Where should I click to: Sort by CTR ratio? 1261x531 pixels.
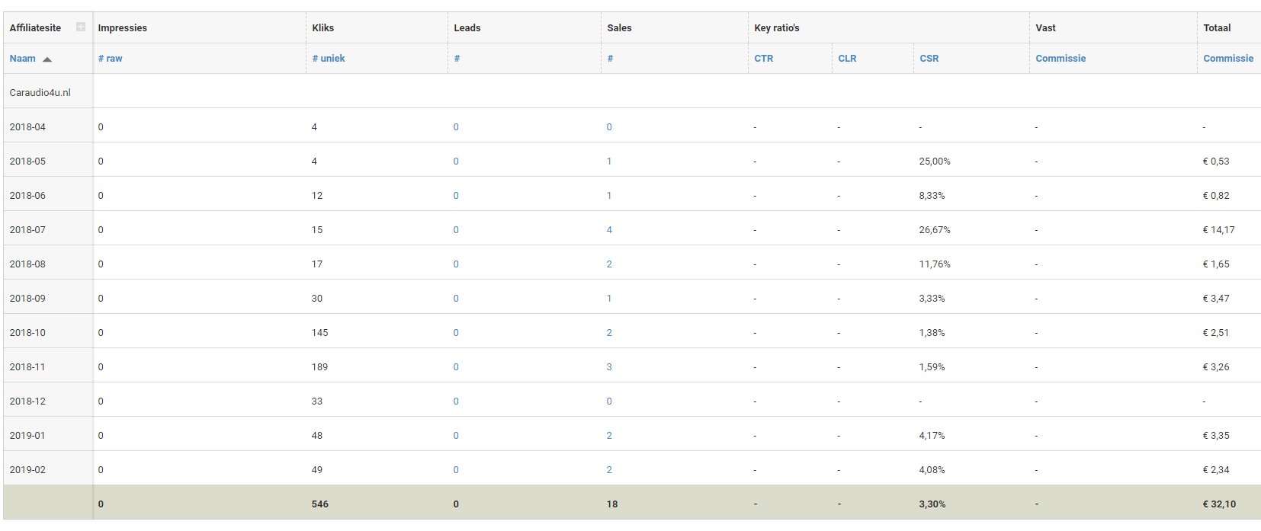coord(763,58)
